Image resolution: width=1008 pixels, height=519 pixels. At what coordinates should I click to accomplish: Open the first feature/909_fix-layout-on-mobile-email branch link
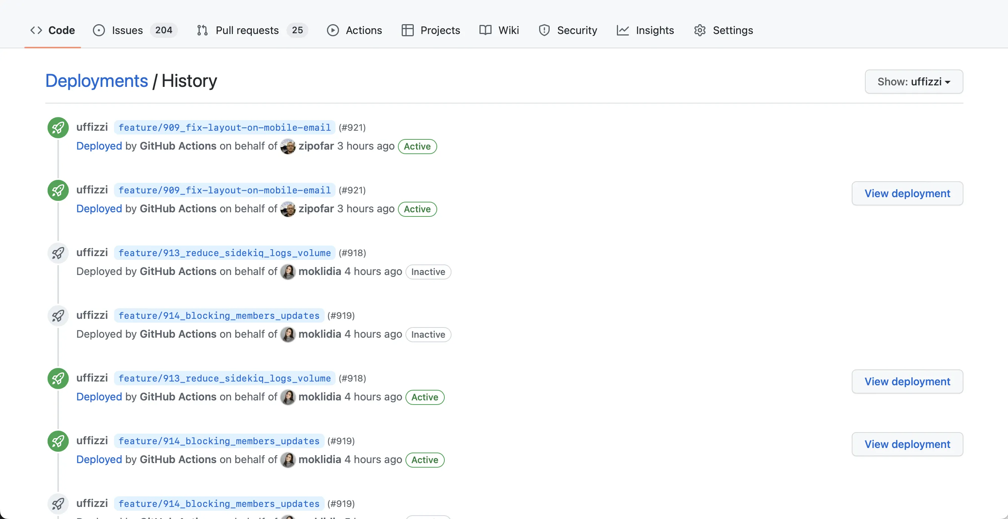(x=225, y=128)
